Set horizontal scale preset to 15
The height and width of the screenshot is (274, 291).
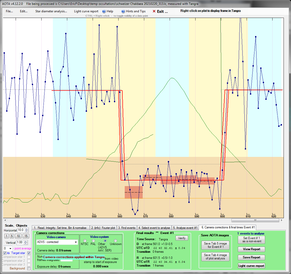click(x=26, y=236)
